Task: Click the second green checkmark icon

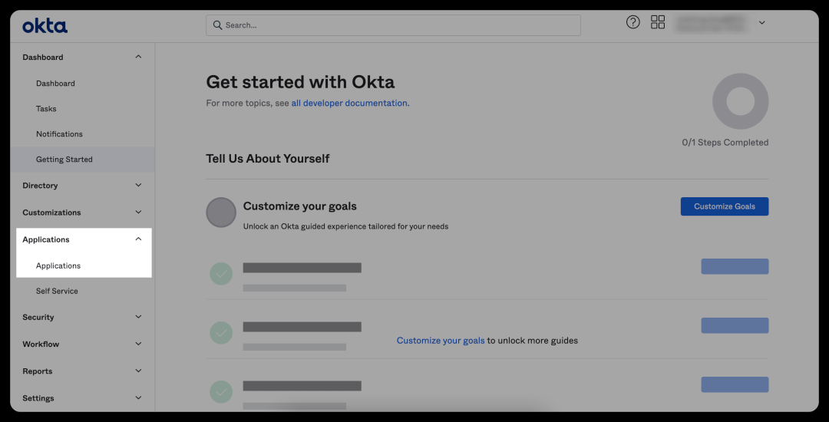Action: [221, 332]
